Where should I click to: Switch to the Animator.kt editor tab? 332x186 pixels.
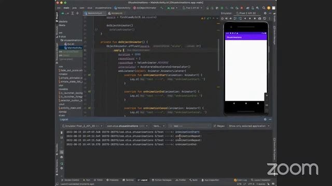pos(115,13)
